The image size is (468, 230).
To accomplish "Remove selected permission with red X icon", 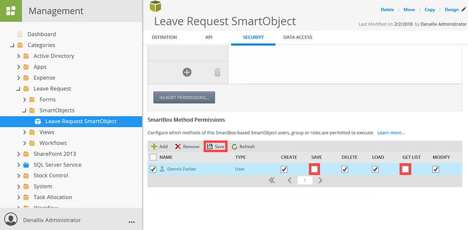I will [178, 147].
